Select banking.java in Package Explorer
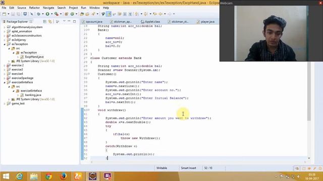323x181 pixels. 33,95
